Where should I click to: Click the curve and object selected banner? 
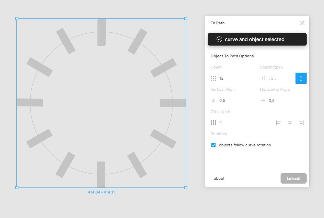pos(257,39)
